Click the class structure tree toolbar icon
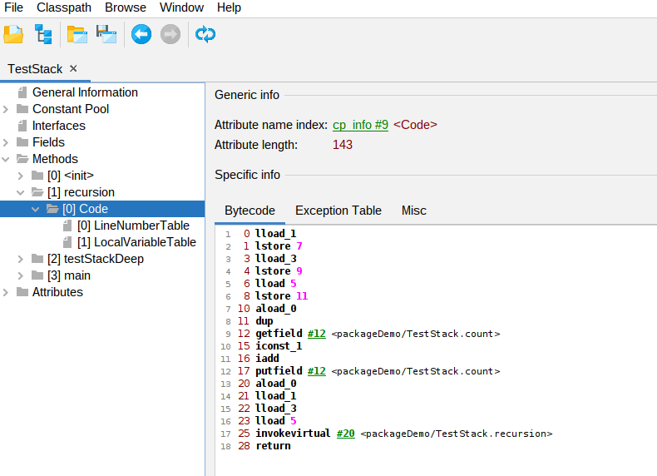Screen dimensions: 657x476 tap(43, 34)
